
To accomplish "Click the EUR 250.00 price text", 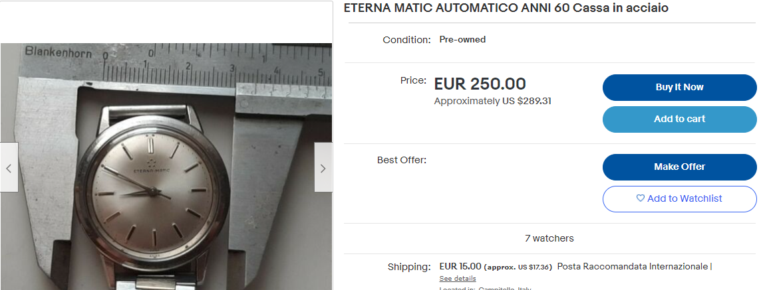I will point(480,84).
